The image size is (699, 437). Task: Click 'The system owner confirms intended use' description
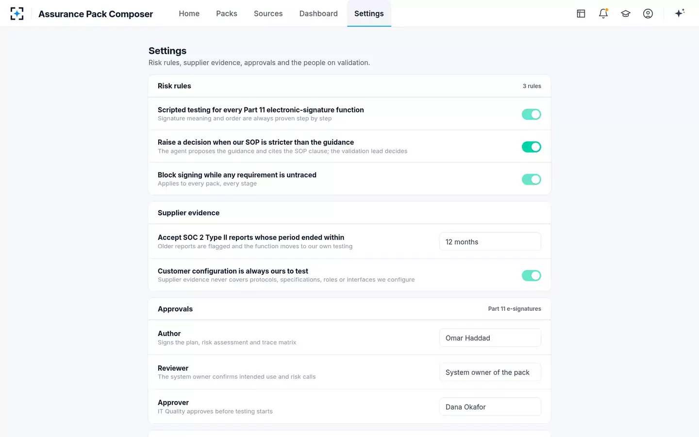coord(236,377)
